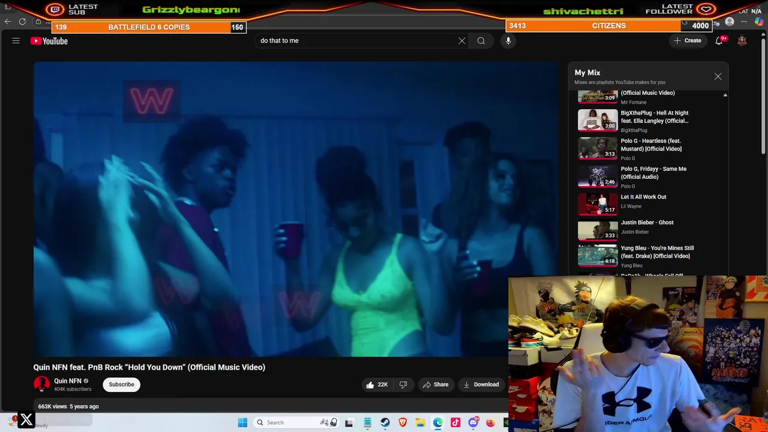
Task: Open Notepad from the taskbar
Action: coord(367,422)
